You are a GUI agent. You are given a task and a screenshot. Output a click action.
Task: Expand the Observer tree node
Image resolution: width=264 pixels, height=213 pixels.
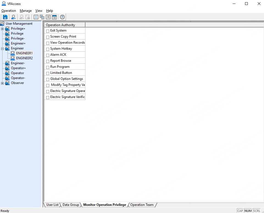(x=2, y=83)
